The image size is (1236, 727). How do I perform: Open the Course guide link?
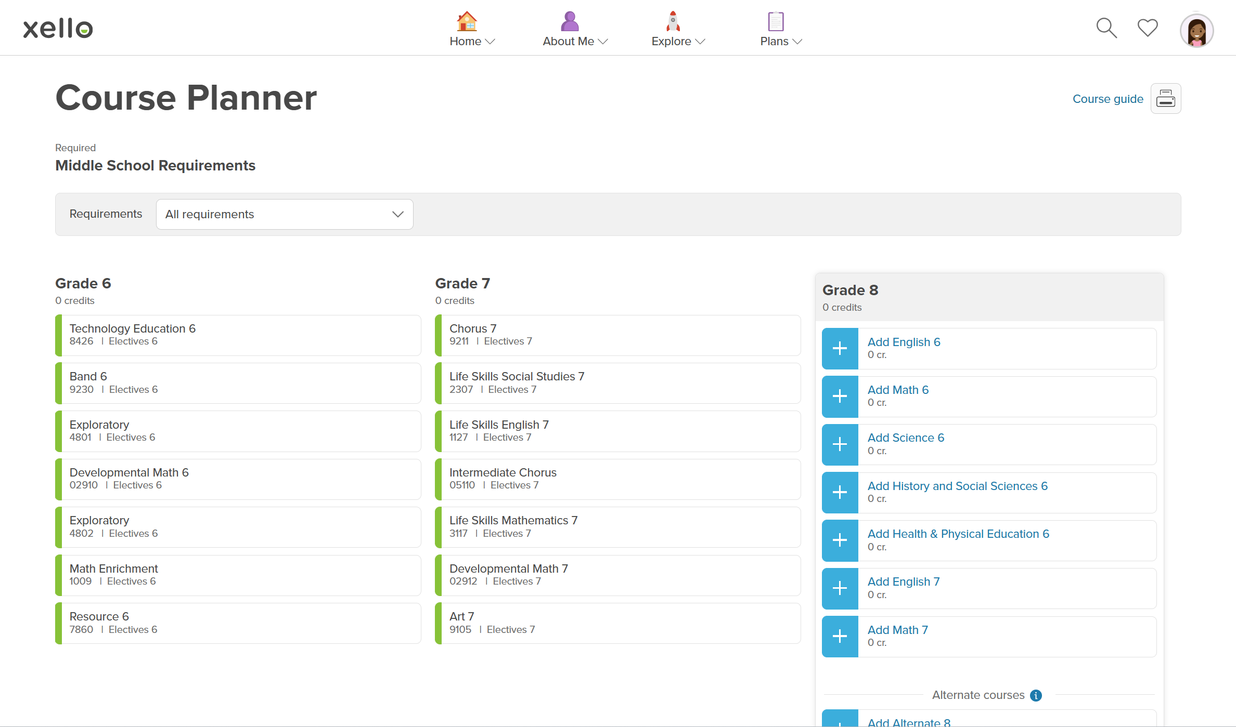(1108, 99)
